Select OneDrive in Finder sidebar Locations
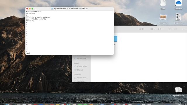Image resolution: width=187 pixels, height=105 pixels. (79, 81)
